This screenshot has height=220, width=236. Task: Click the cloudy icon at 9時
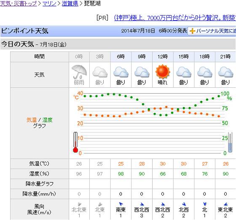(142, 72)
